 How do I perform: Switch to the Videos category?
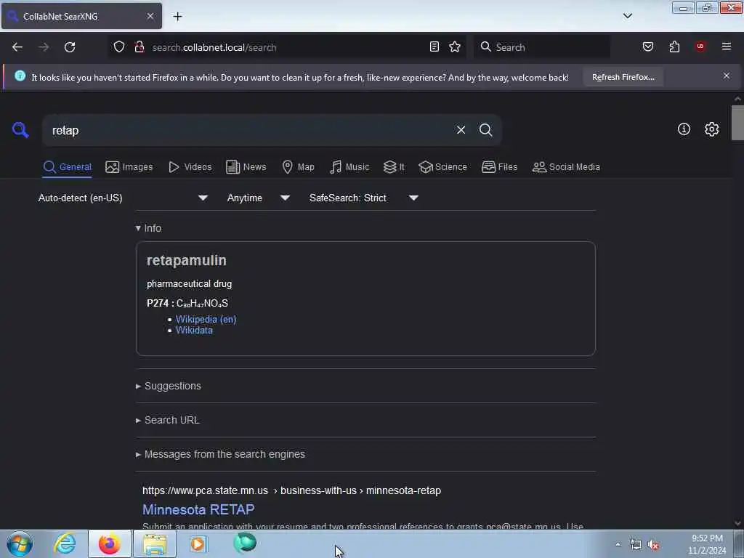(190, 167)
